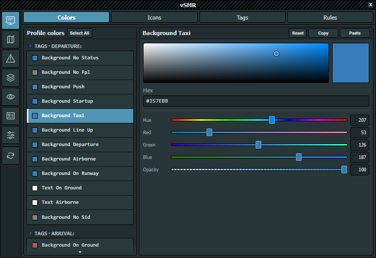
Task: Click the Hue slider handle
Action: tap(272, 120)
